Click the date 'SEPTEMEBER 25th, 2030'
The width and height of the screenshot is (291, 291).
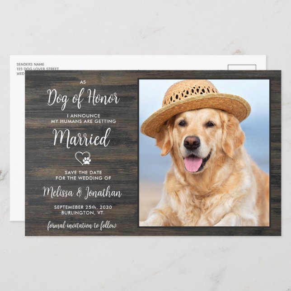(83, 207)
